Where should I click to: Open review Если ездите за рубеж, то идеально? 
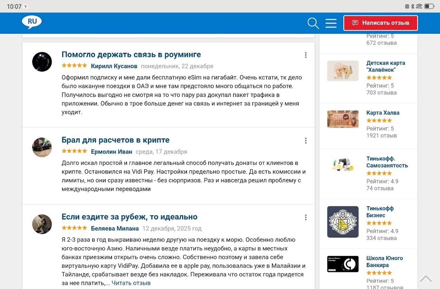pos(129,217)
